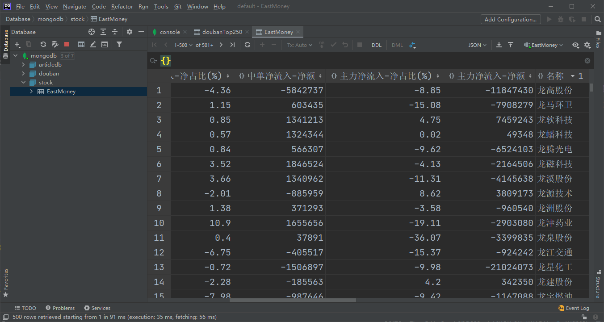Collapse the mongodb data source node

tap(16, 56)
